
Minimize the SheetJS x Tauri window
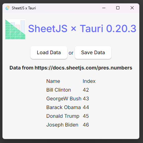click(x=104, y=8)
